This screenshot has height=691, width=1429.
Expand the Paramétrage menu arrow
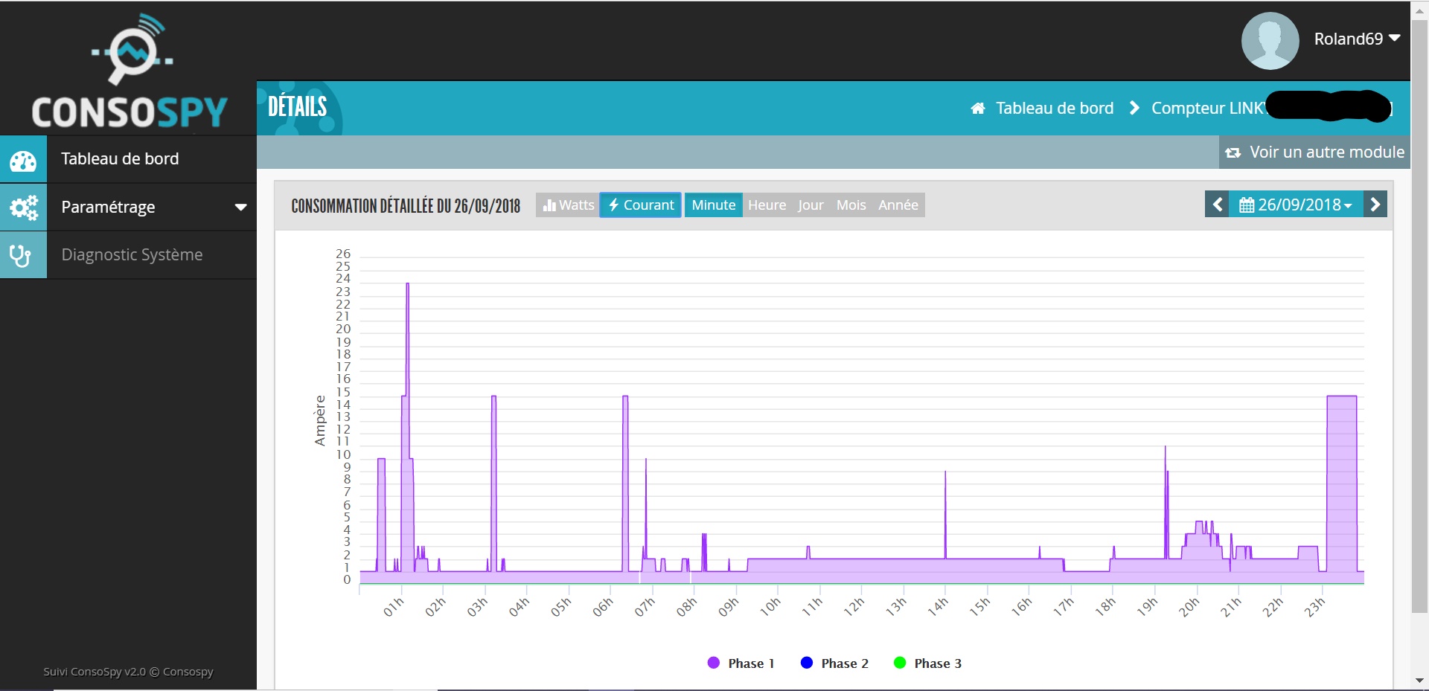point(240,207)
